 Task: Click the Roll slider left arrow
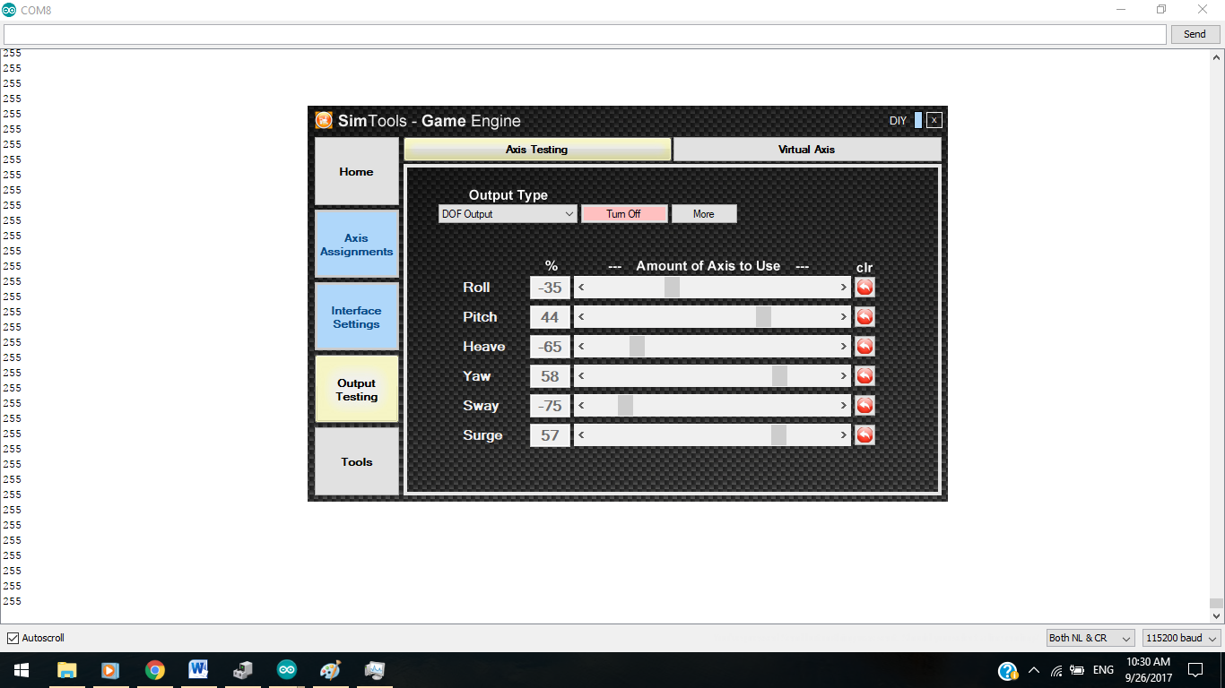[581, 288]
